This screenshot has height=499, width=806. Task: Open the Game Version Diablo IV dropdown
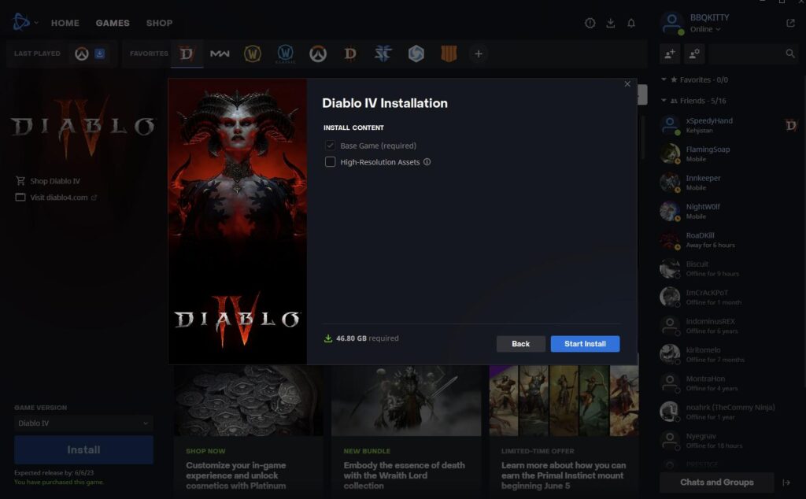(83, 423)
